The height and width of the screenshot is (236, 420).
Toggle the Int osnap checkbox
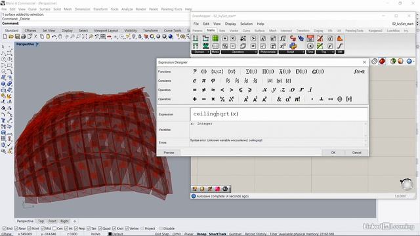pyautogui.click(x=67, y=229)
